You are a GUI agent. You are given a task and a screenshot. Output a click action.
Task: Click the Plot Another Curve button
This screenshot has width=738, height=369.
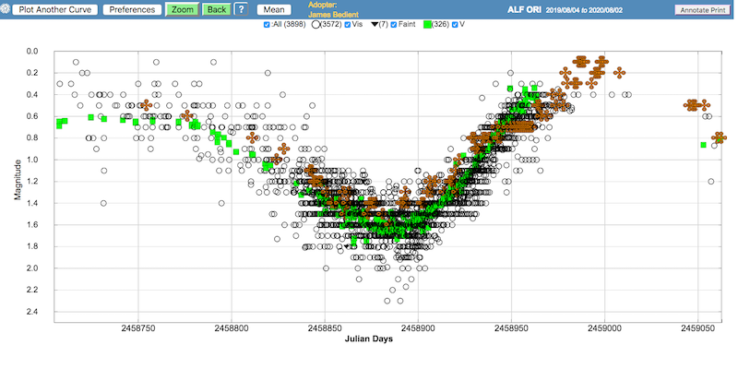tap(54, 9)
